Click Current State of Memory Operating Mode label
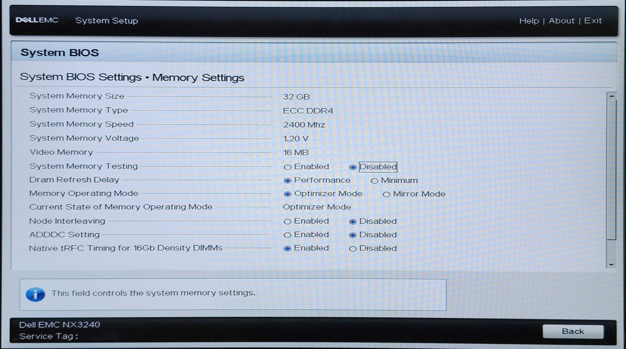Image resolution: width=626 pixels, height=349 pixels. [121, 206]
